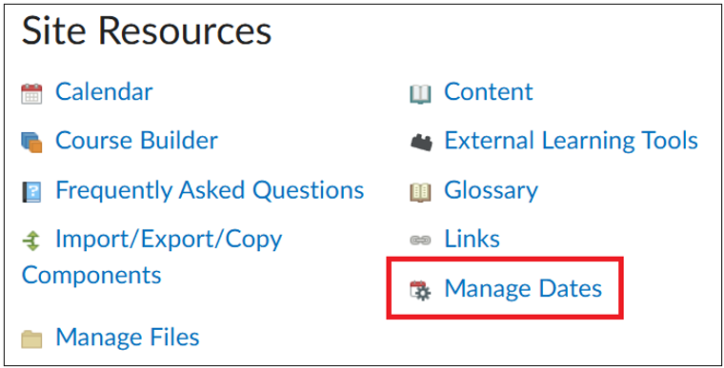Open the Glossary link
The height and width of the screenshot is (368, 724).
click(x=492, y=191)
